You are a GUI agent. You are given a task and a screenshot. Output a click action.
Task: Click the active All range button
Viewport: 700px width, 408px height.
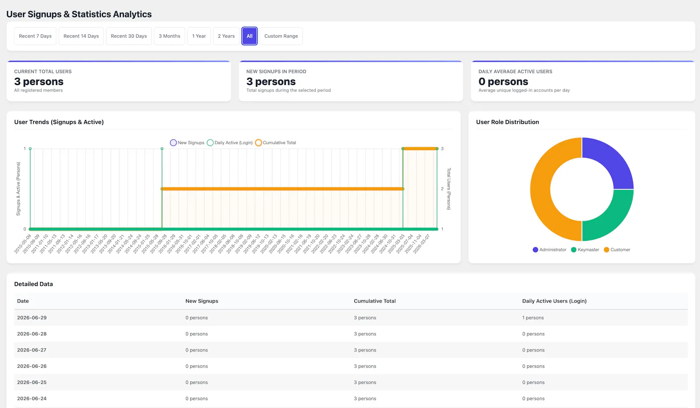tap(249, 36)
